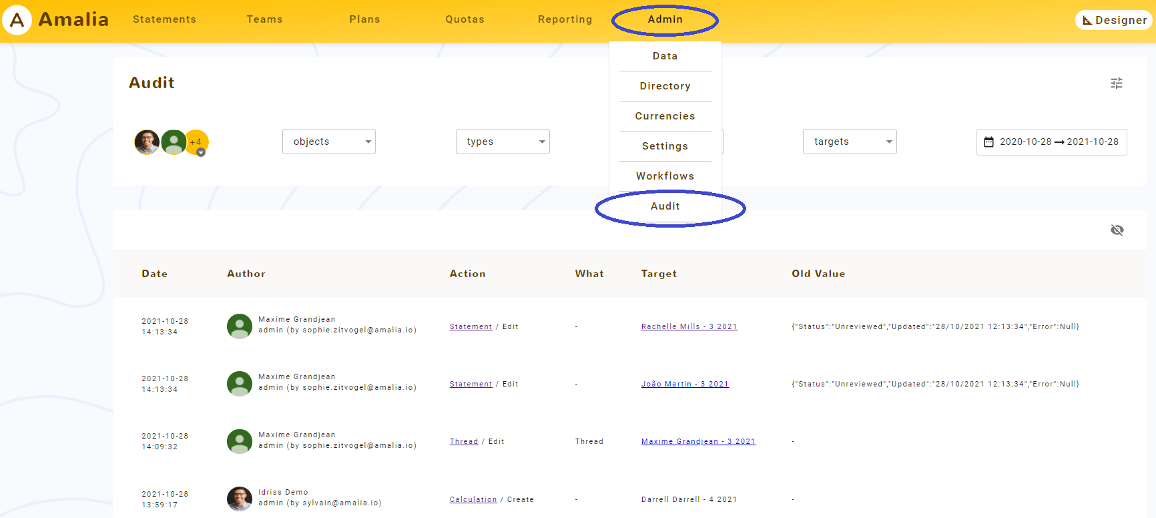Expand the +4 more users badge
This screenshot has height=518, width=1156.
(x=198, y=142)
